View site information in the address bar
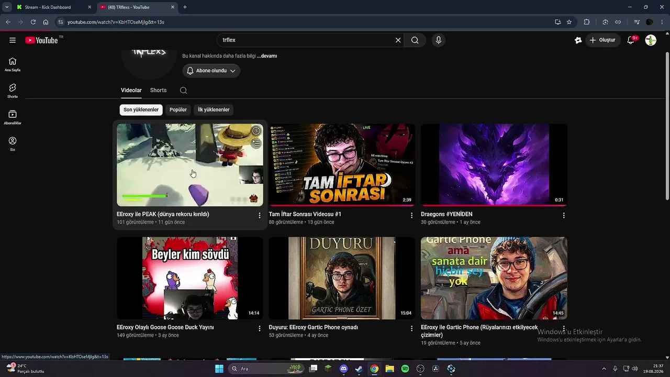Image resolution: width=670 pixels, height=377 pixels. click(61, 22)
